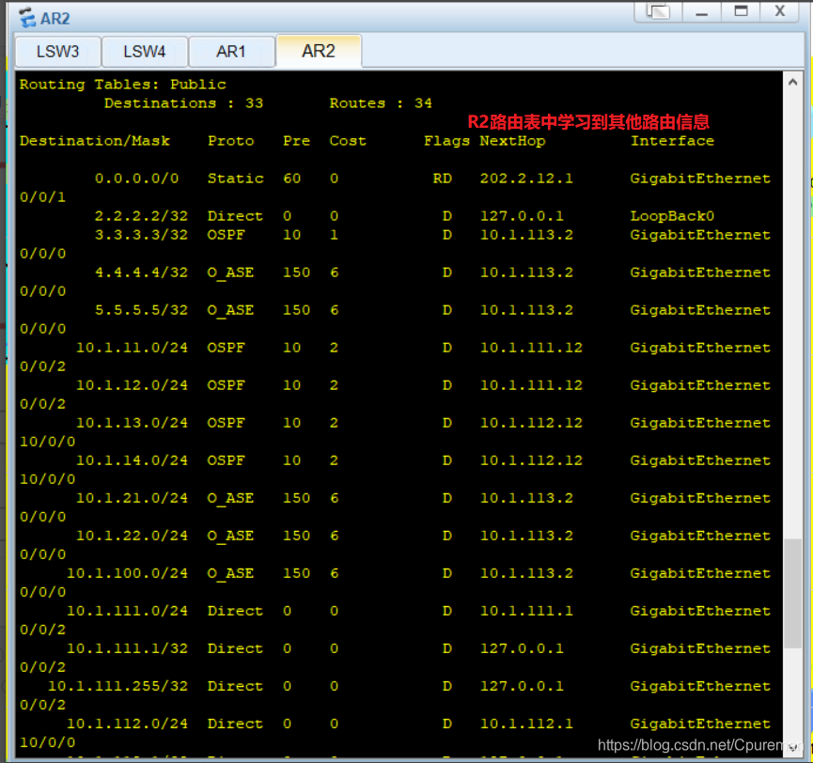Click the 10.1.22.0/24 route entry

click(133, 536)
